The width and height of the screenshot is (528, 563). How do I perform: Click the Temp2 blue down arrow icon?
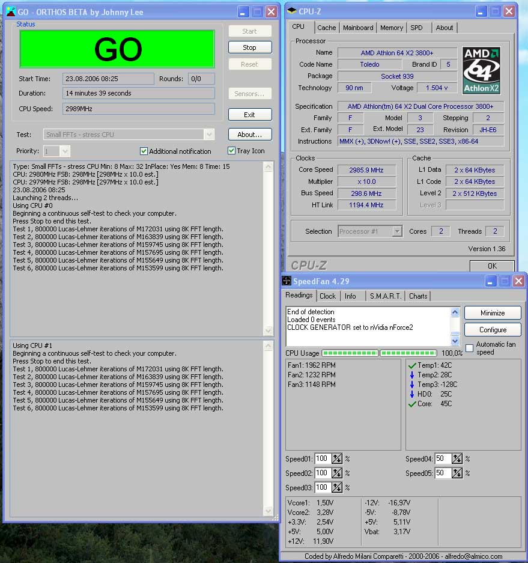click(x=412, y=375)
